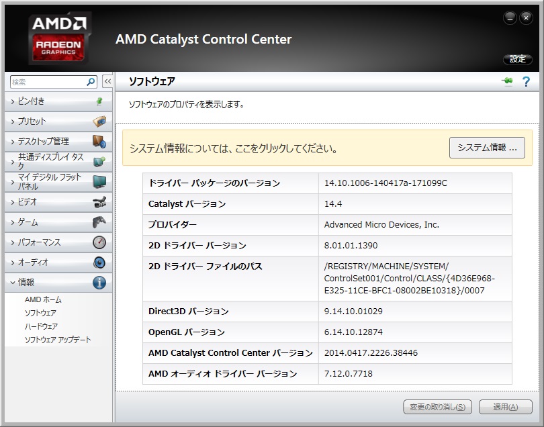
Task: Expand the 共通ディスプレイ タスク section
Action: [58, 162]
